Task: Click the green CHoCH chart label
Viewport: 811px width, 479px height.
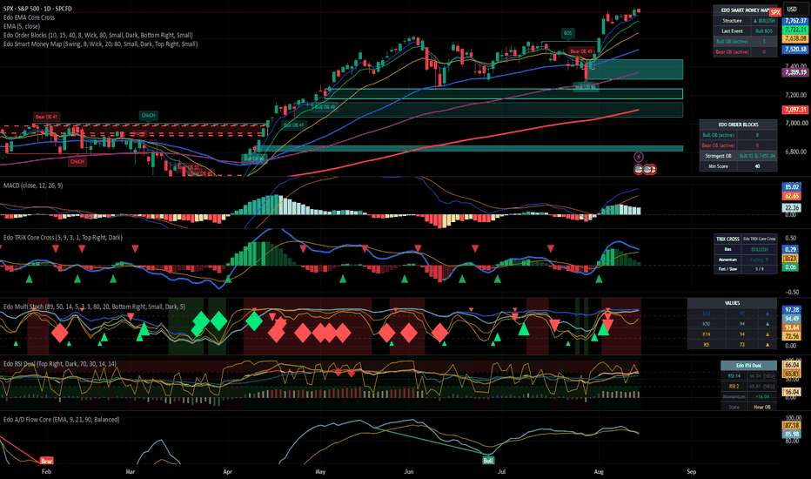Action: (148, 115)
